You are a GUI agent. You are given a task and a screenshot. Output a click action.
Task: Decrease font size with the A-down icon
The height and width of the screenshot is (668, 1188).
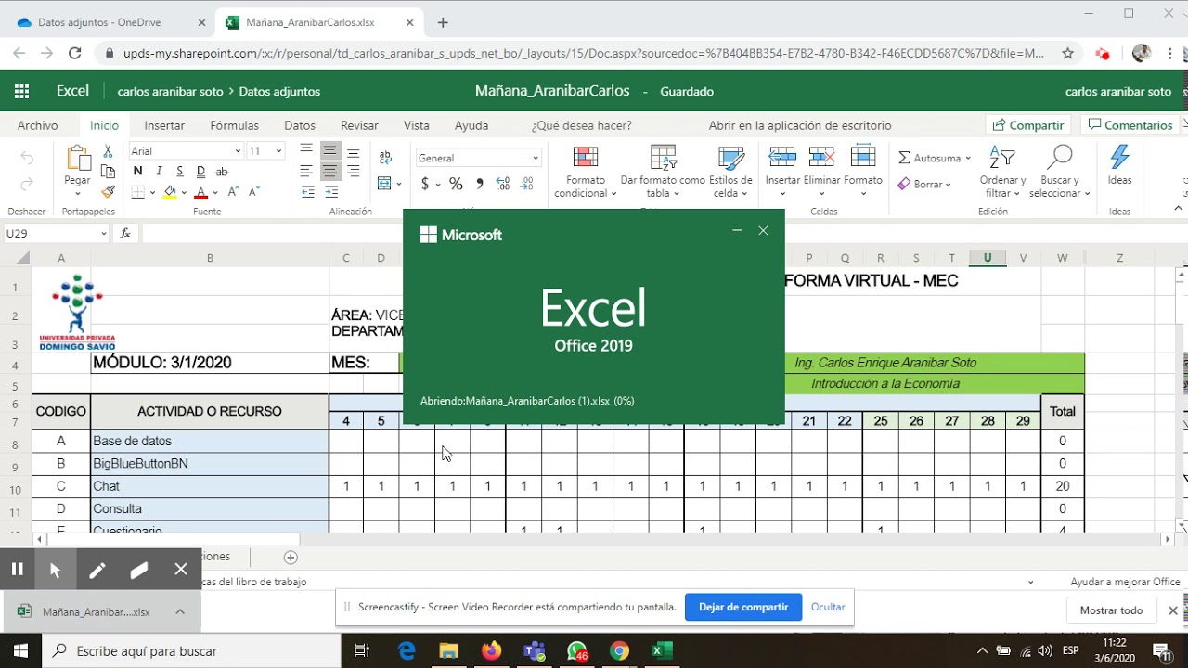(252, 193)
